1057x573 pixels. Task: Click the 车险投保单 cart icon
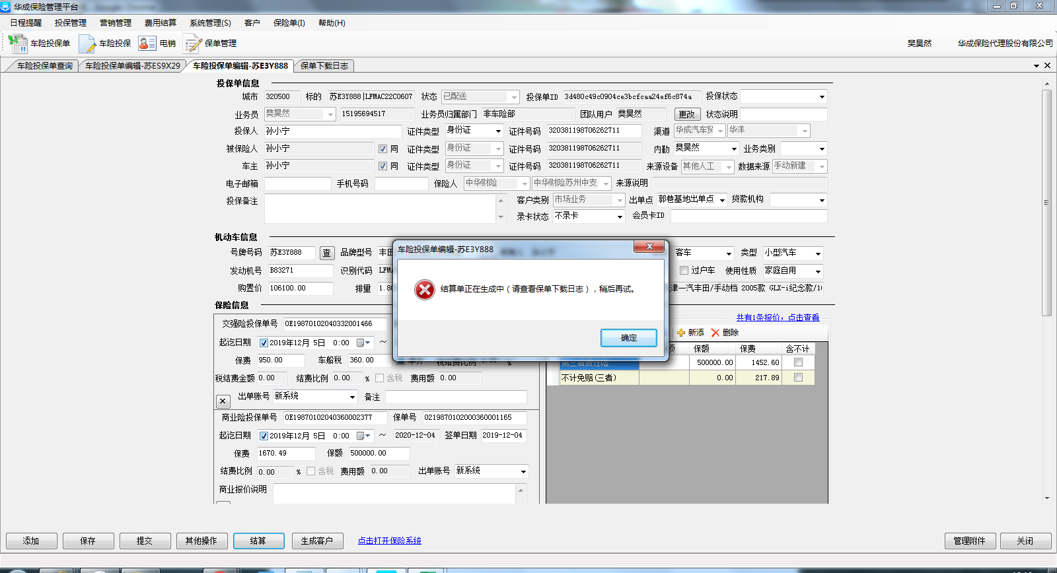pos(17,44)
